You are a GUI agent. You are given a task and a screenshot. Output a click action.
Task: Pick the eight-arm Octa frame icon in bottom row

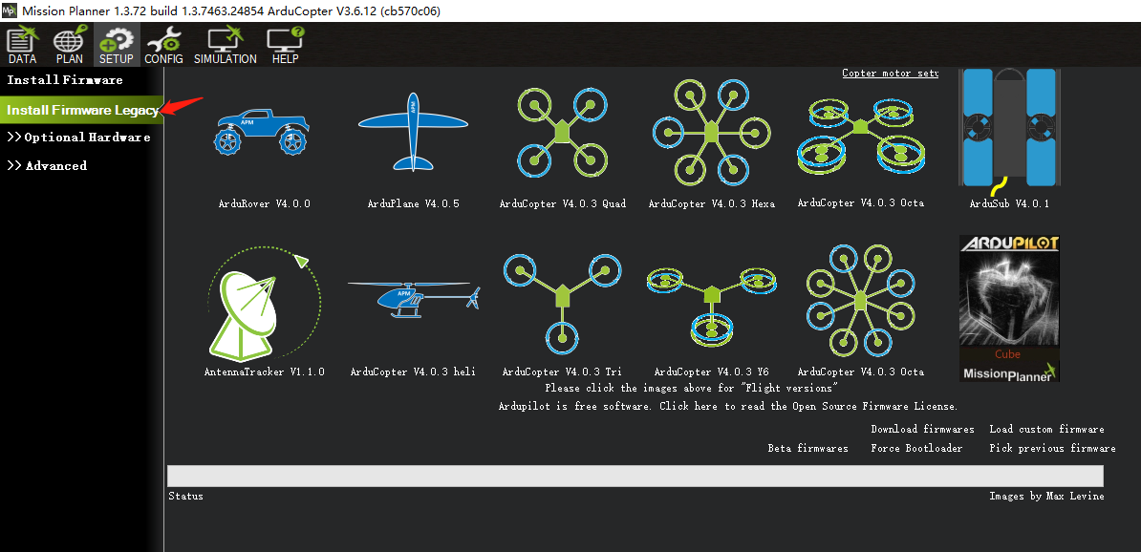(x=861, y=300)
